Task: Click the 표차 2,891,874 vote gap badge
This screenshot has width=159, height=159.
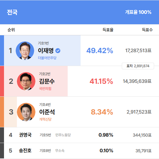Action: point(138,66)
